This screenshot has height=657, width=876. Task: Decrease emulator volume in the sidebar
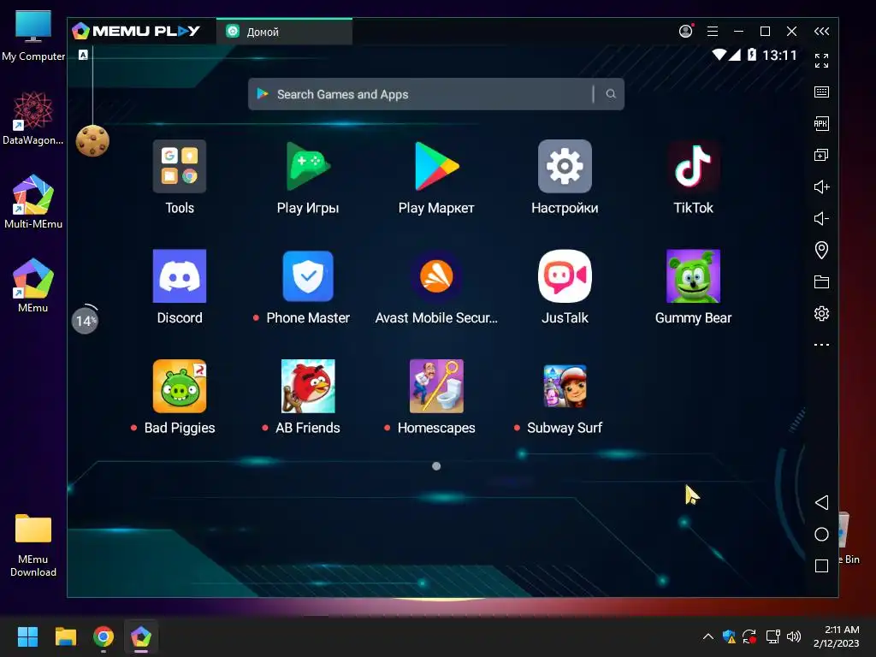coord(821,218)
